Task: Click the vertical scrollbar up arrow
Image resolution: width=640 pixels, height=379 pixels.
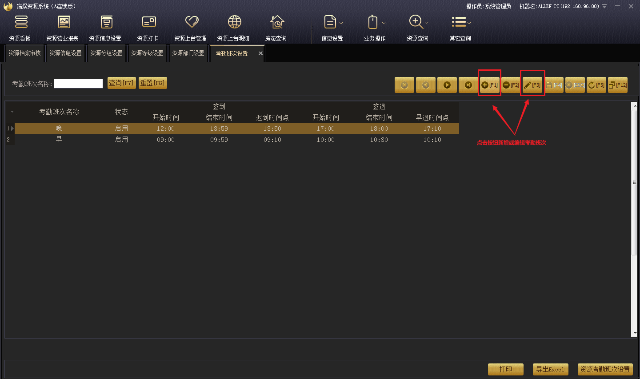Action: pos(634,105)
